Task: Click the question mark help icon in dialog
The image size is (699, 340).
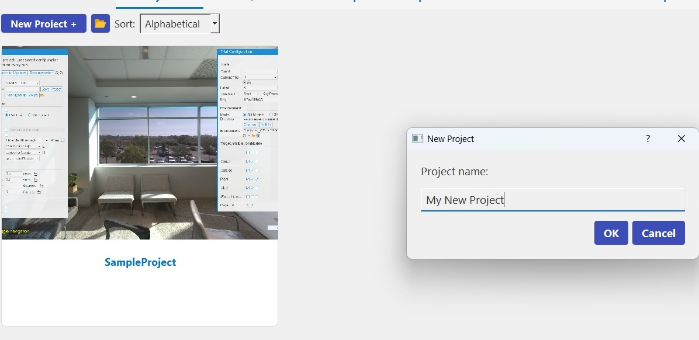Action: [x=648, y=138]
